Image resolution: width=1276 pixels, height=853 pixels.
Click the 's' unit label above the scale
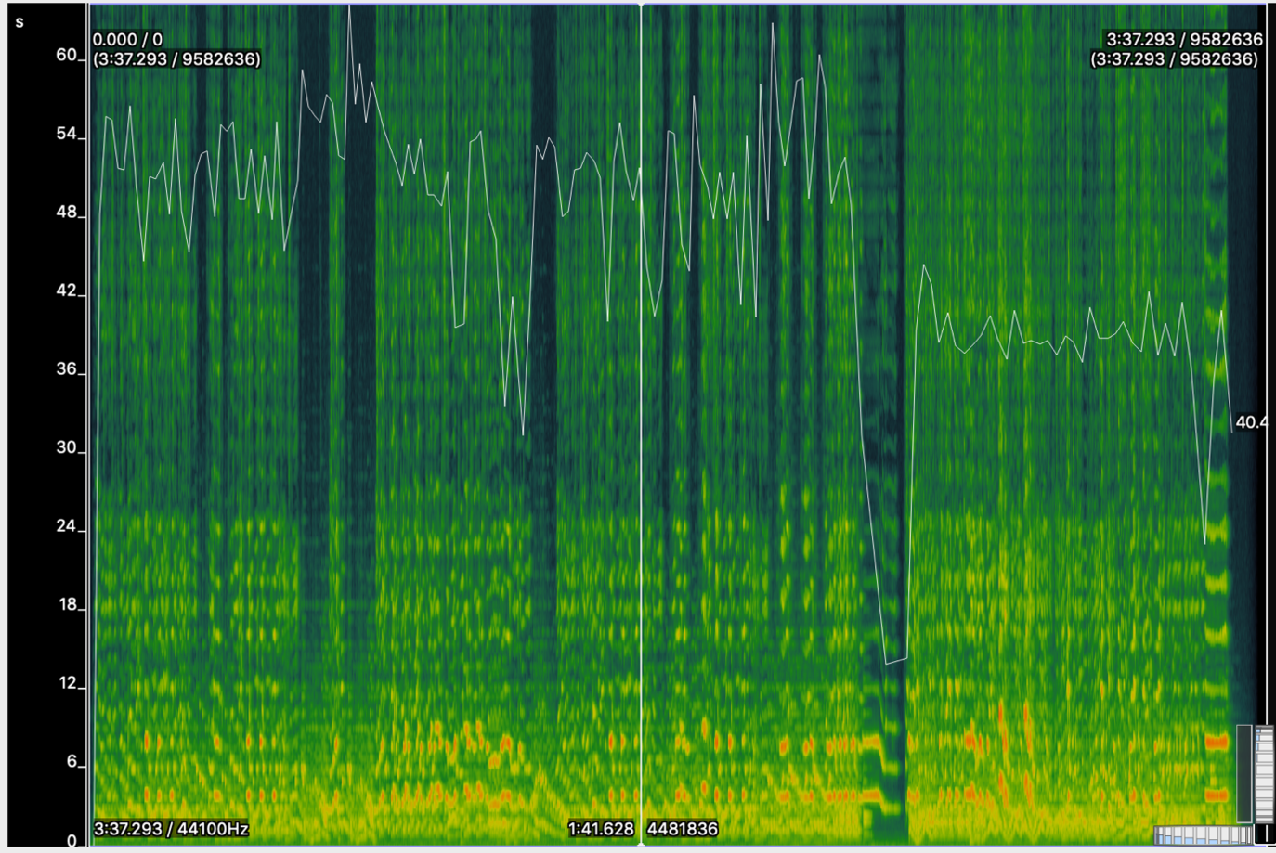tap(20, 21)
